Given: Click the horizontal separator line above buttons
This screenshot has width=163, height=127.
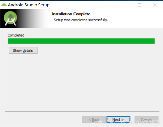Looking at the screenshot, I should (x=82, y=112).
